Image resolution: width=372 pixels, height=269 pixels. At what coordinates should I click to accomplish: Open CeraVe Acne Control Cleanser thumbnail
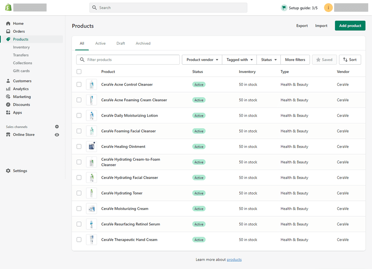click(x=91, y=84)
